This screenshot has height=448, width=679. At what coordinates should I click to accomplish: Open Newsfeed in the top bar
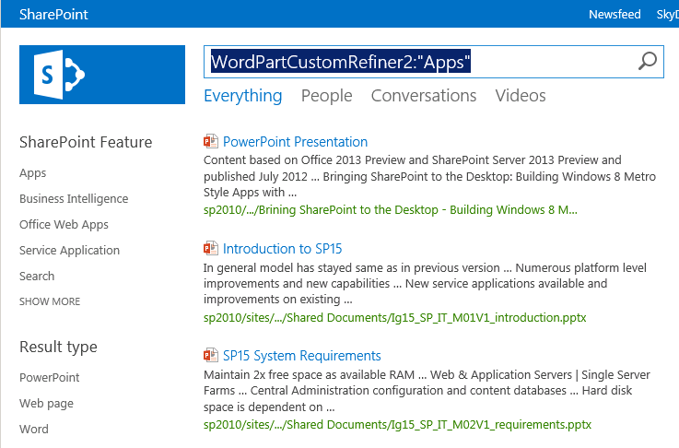pos(615,15)
